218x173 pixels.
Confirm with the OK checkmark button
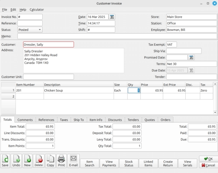208,159
